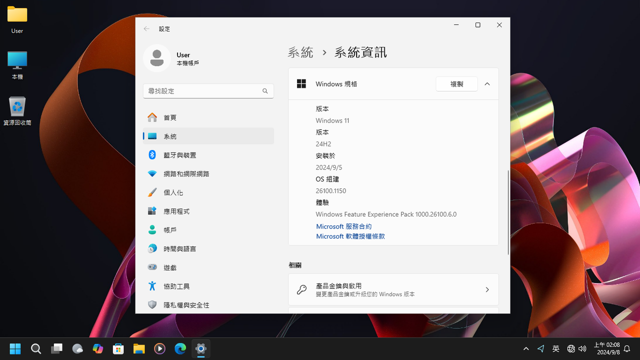Open 網路和網際網路 Wi-Fi icon
The image size is (640, 360).
(x=152, y=174)
